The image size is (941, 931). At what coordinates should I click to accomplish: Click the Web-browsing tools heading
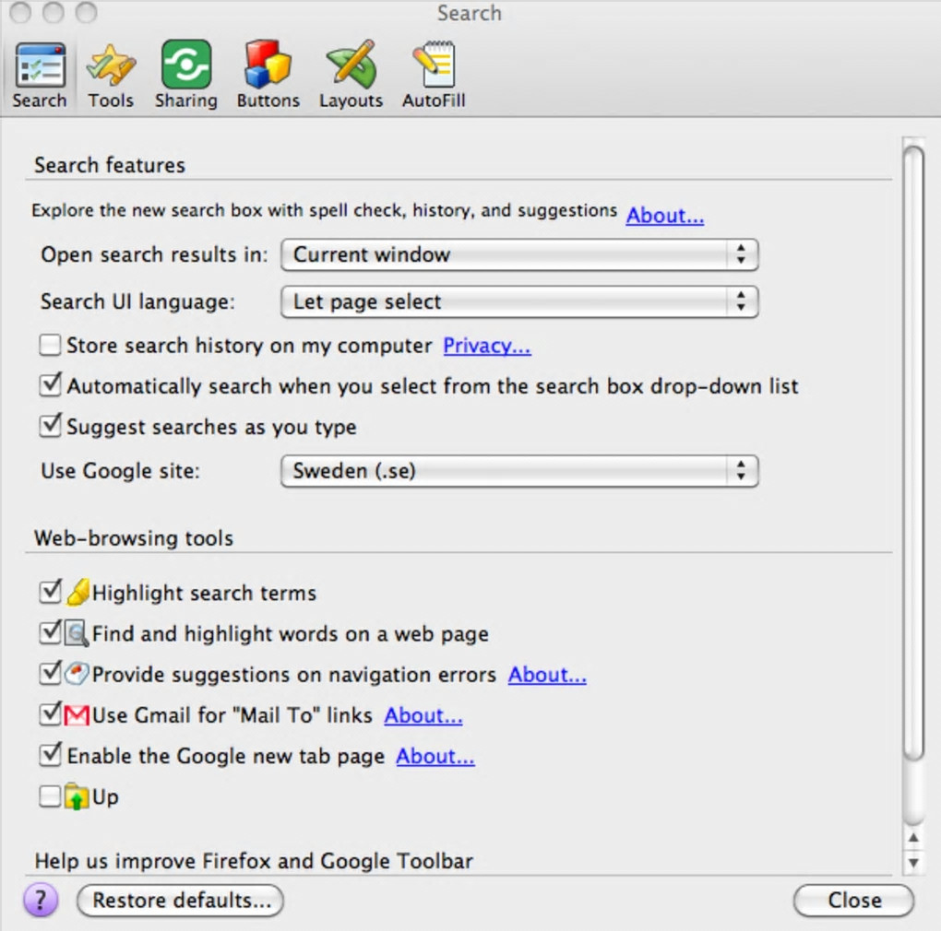point(133,537)
